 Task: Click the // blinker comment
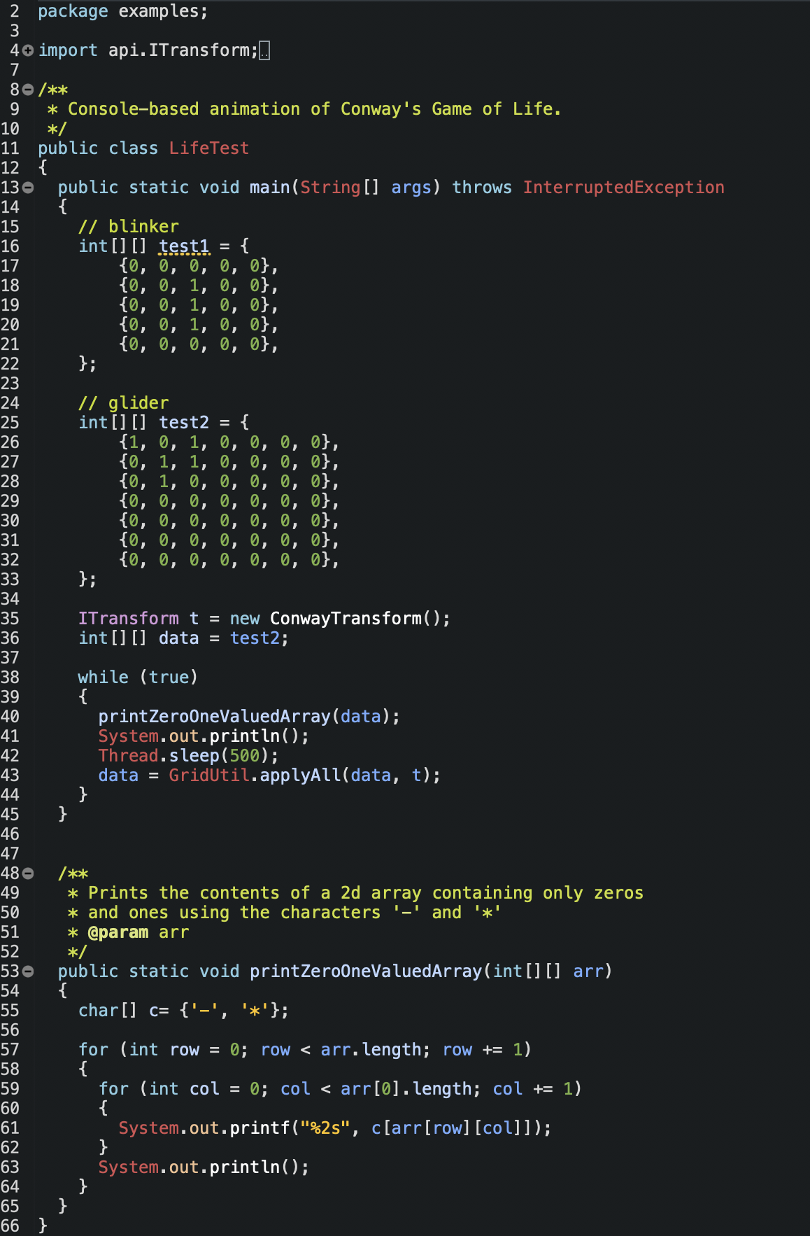tap(129, 227)
